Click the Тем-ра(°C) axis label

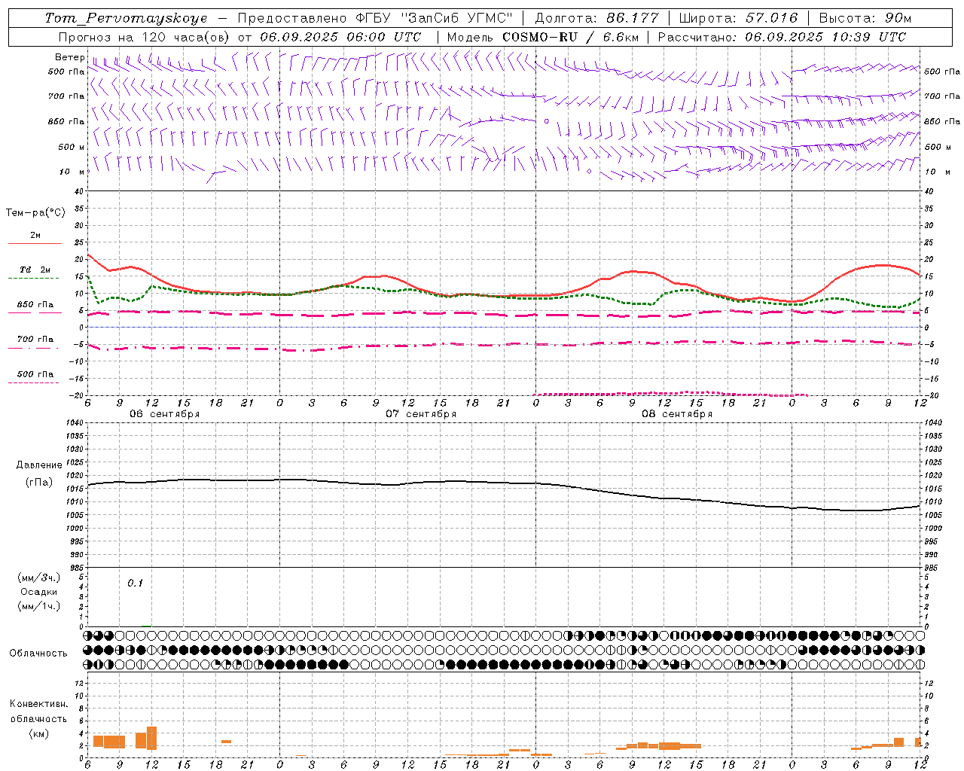click(x=35, y=213)
